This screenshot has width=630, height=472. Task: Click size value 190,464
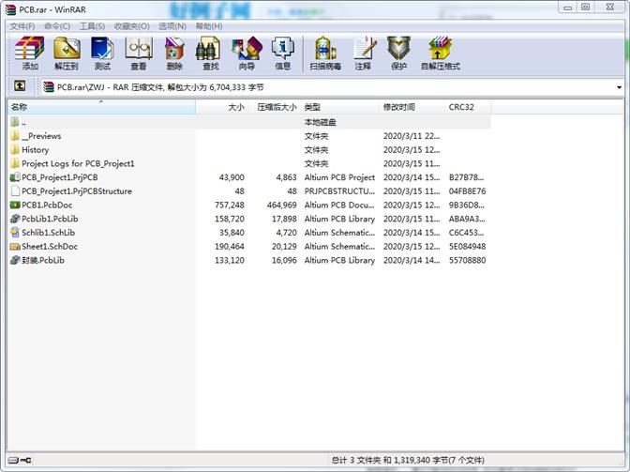coord(229,247)
